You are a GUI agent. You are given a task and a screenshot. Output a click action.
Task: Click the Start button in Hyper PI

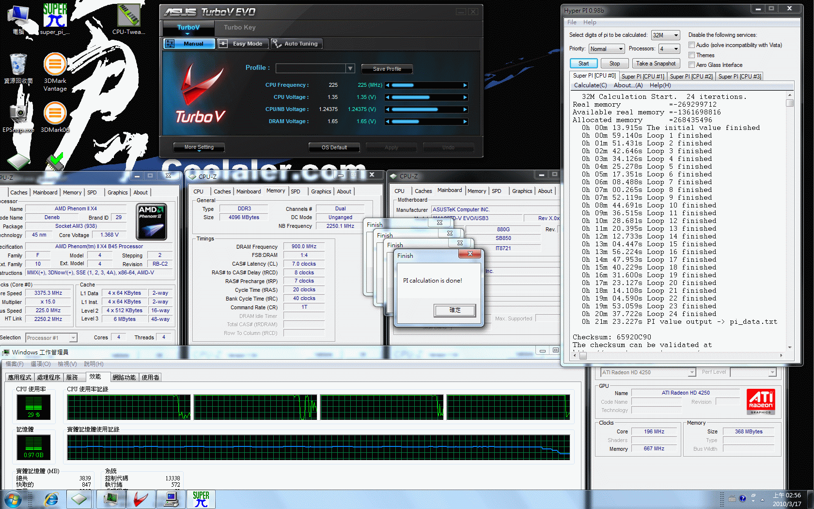point(583,64)
